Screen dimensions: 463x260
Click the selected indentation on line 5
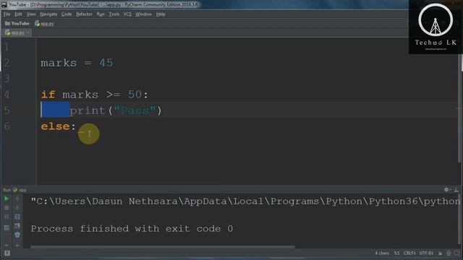point(55,110)
